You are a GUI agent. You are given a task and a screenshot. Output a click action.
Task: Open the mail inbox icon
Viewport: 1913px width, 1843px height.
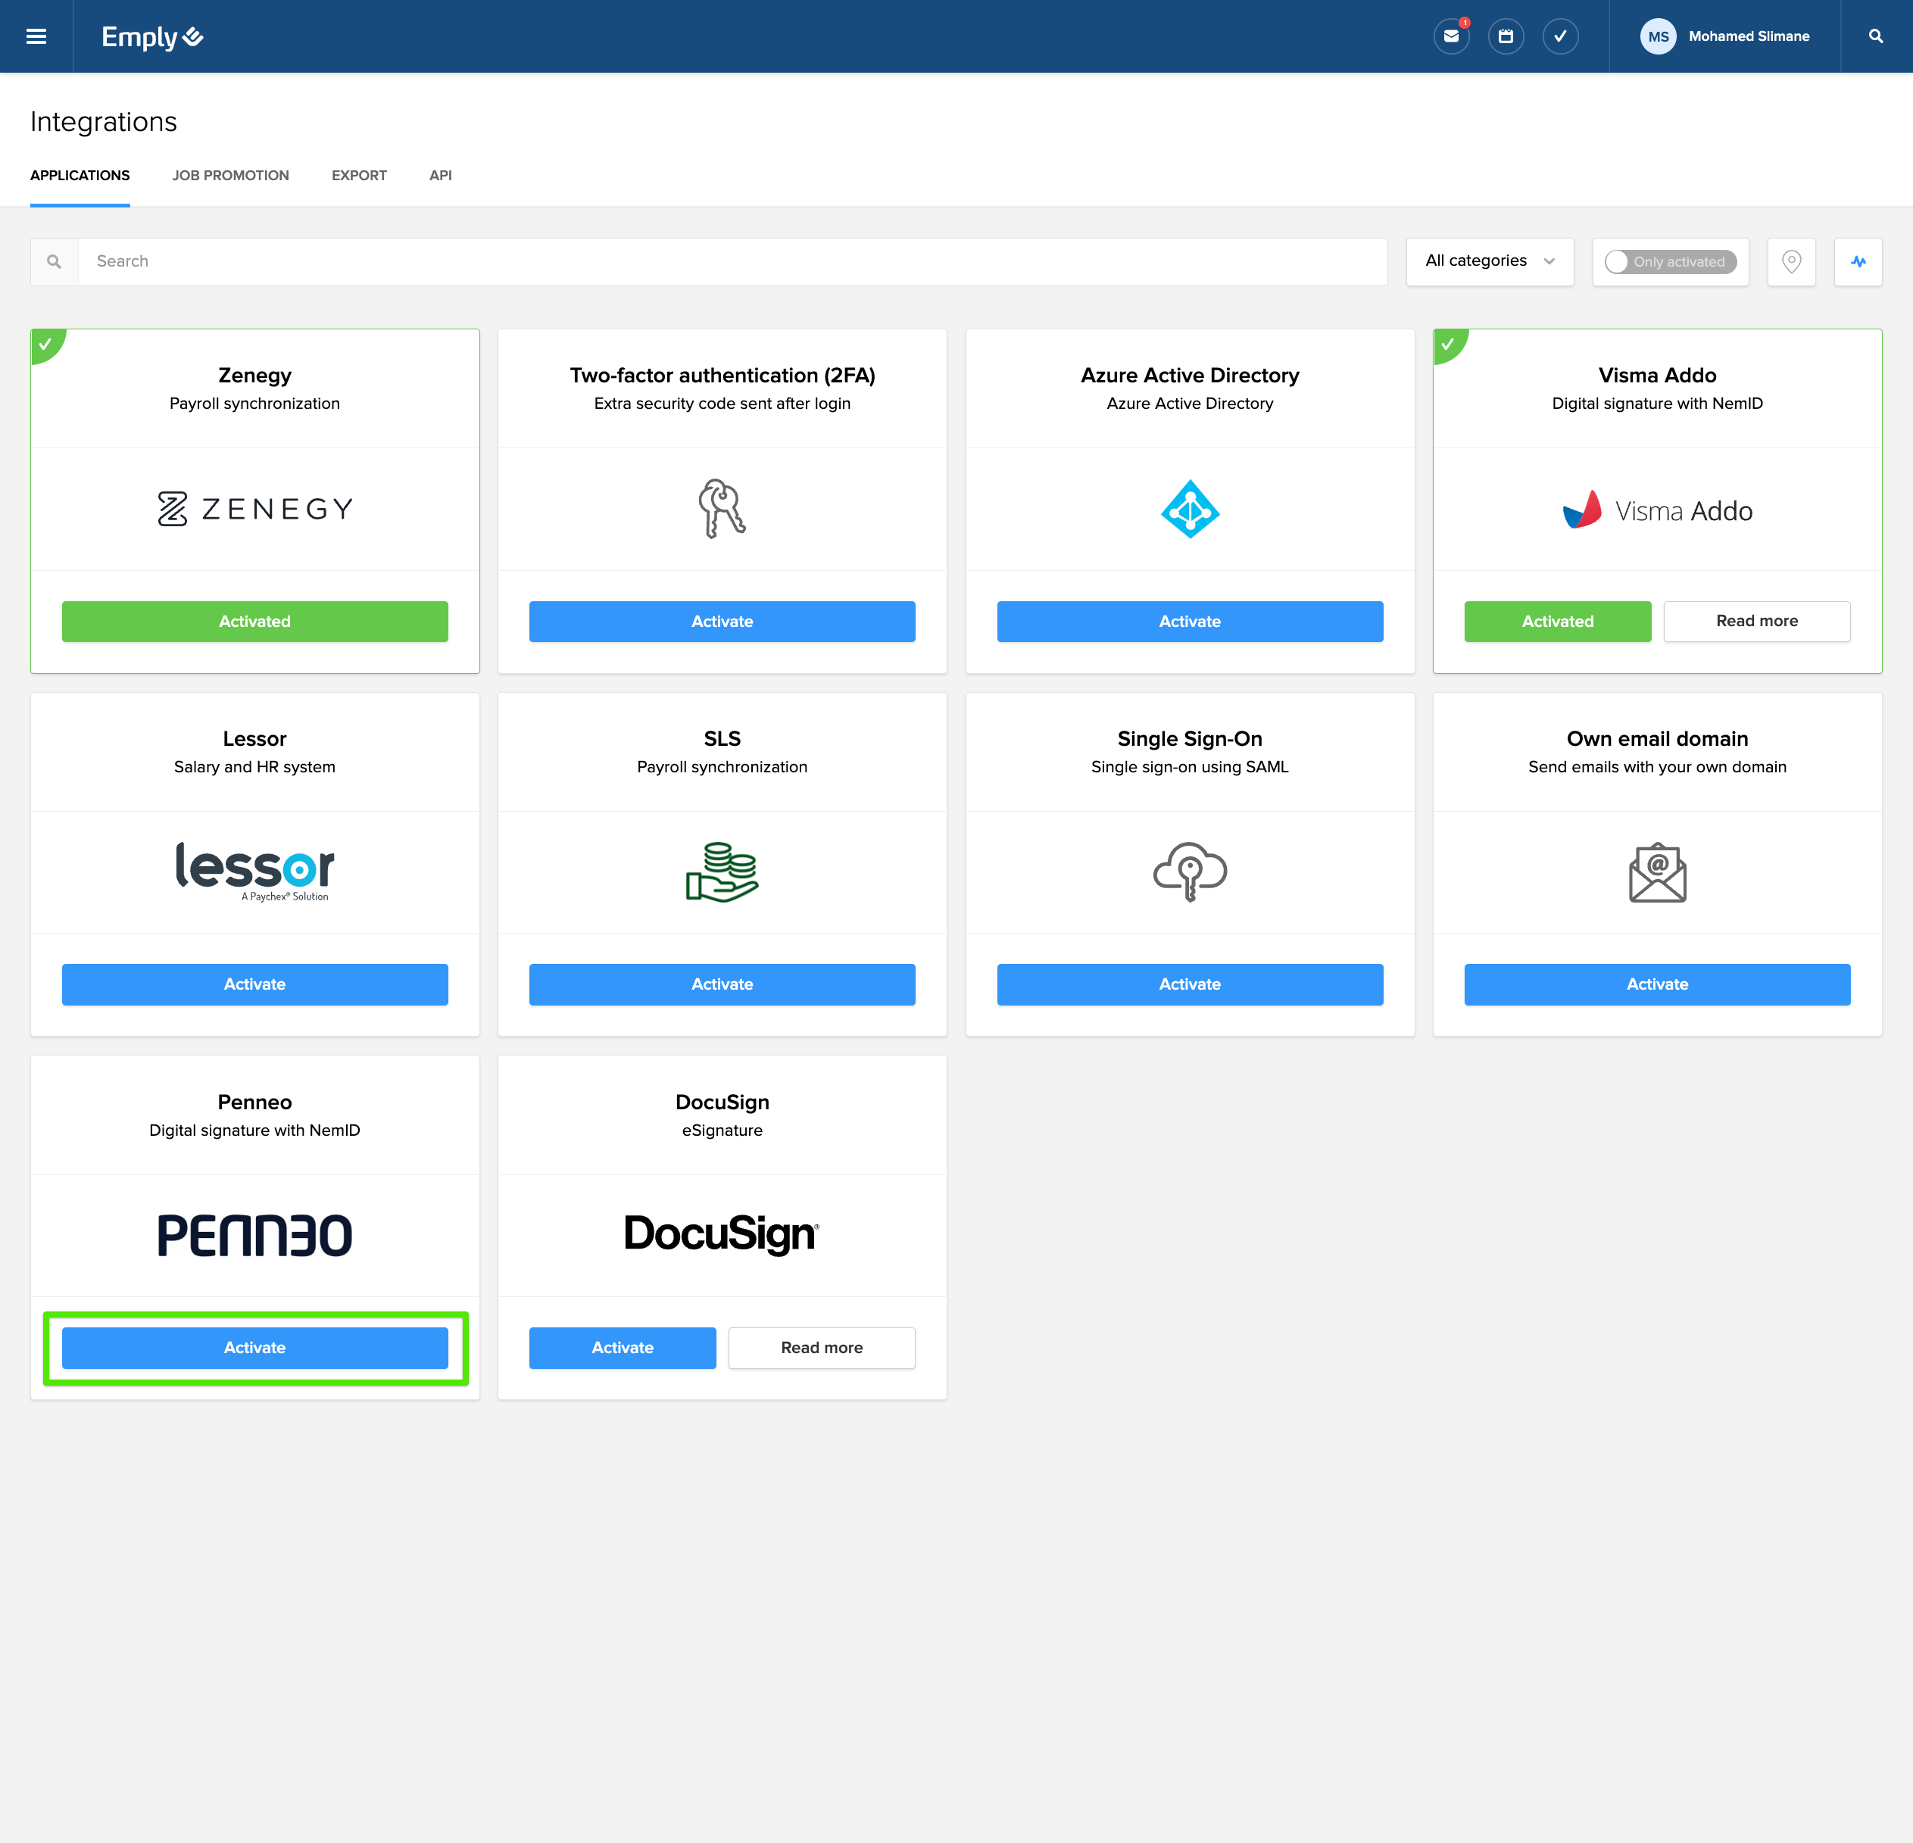(x=1450, y=36)
